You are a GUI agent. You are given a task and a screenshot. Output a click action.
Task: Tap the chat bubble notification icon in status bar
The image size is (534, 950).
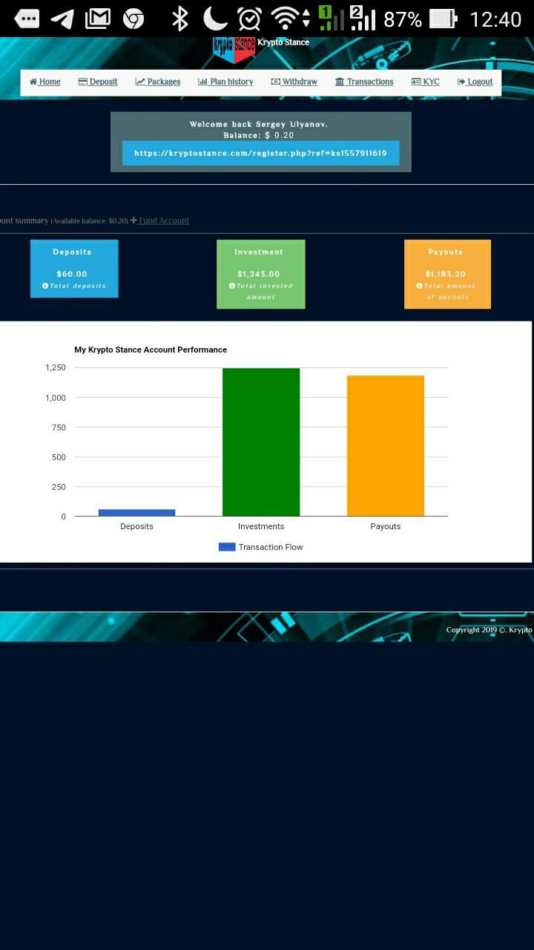(27, 19)
